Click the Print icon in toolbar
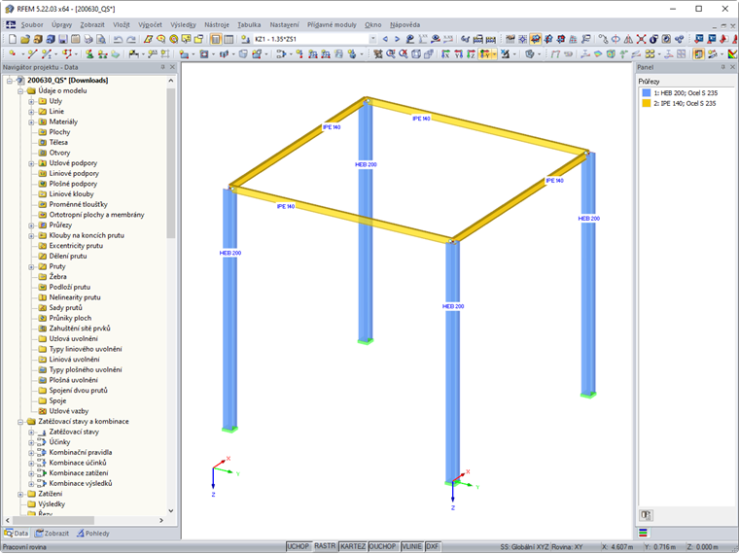 click(x=88, y=39)
